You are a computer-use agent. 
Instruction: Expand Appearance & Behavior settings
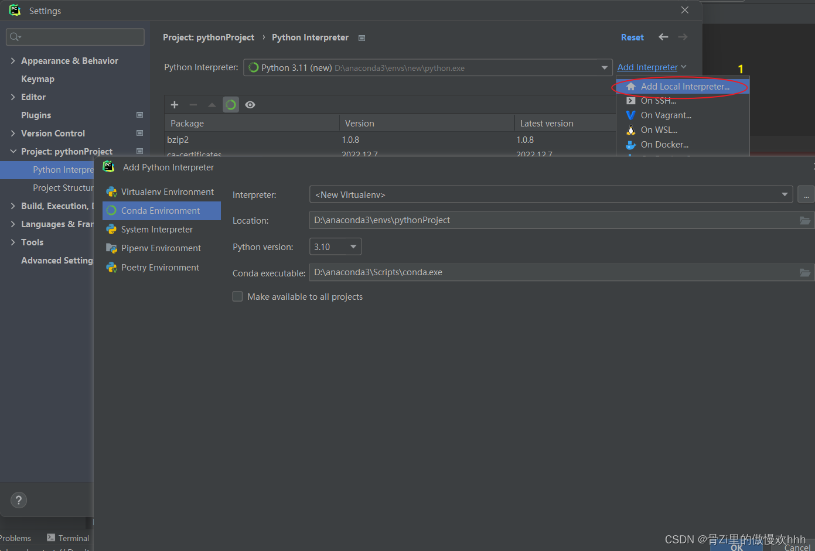[x=13, y=61]
